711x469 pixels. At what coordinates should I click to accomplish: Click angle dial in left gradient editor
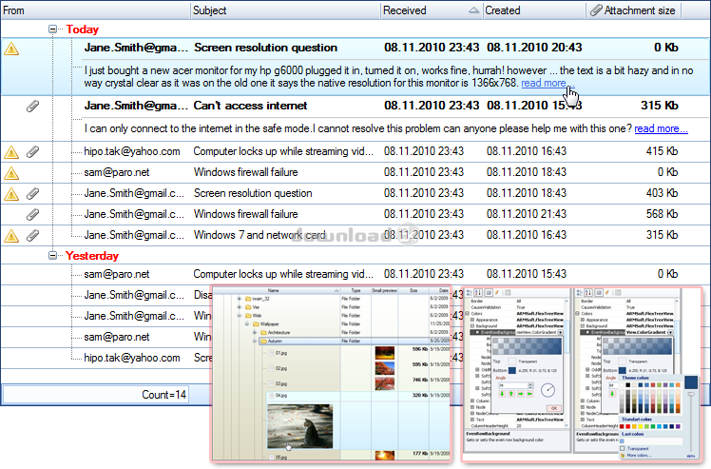548,390
